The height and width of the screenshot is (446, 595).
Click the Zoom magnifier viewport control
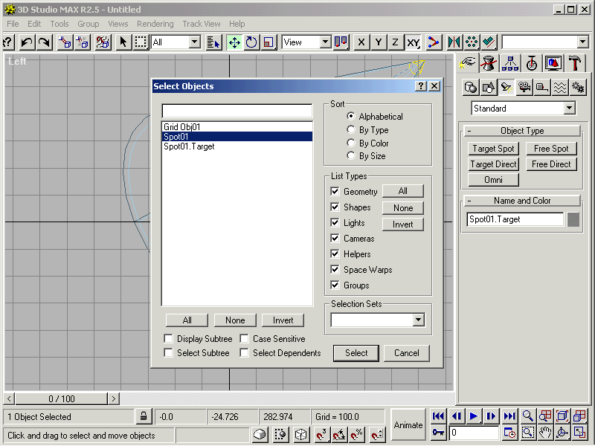point(527,416)
